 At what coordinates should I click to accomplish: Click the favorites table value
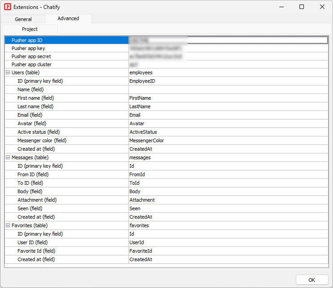click(229, 225)
